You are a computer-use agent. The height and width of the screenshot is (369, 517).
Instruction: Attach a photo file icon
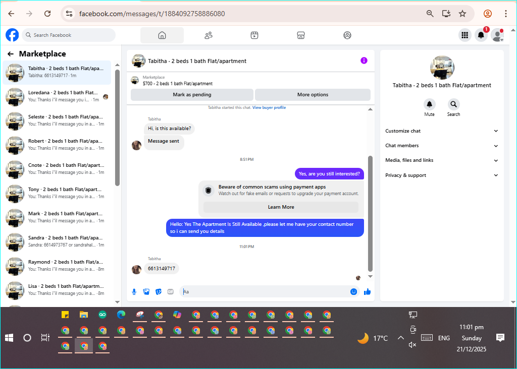(146, 292)
